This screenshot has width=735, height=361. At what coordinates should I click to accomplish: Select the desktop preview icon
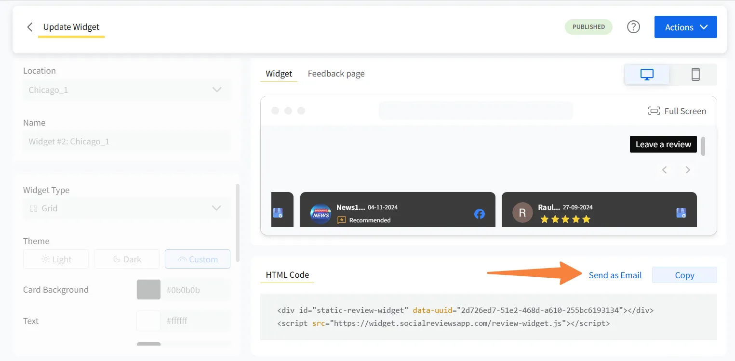pyautogui.click(x=646, y=74)
